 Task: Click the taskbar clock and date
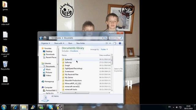(x=188, y=107)
